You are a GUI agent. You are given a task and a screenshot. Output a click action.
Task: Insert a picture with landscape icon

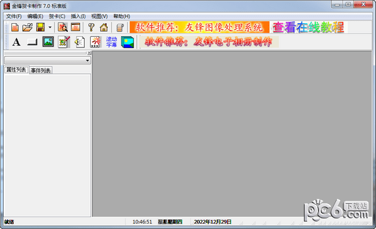coord(48,42)
